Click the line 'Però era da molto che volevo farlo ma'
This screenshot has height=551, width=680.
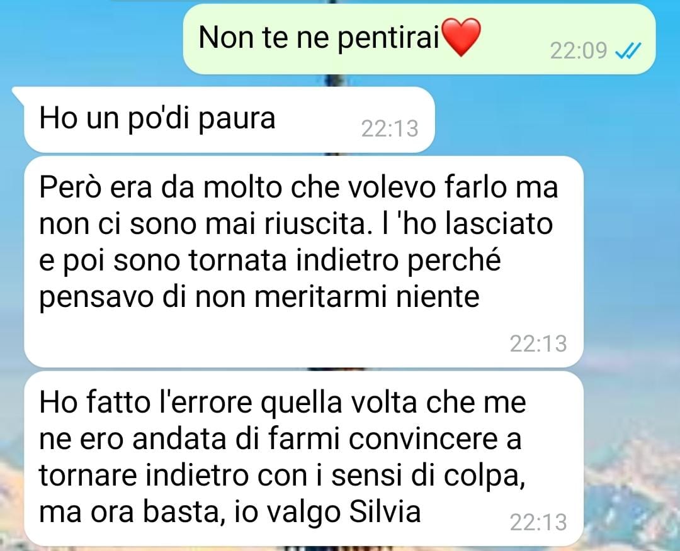click(x=298, y=188)
